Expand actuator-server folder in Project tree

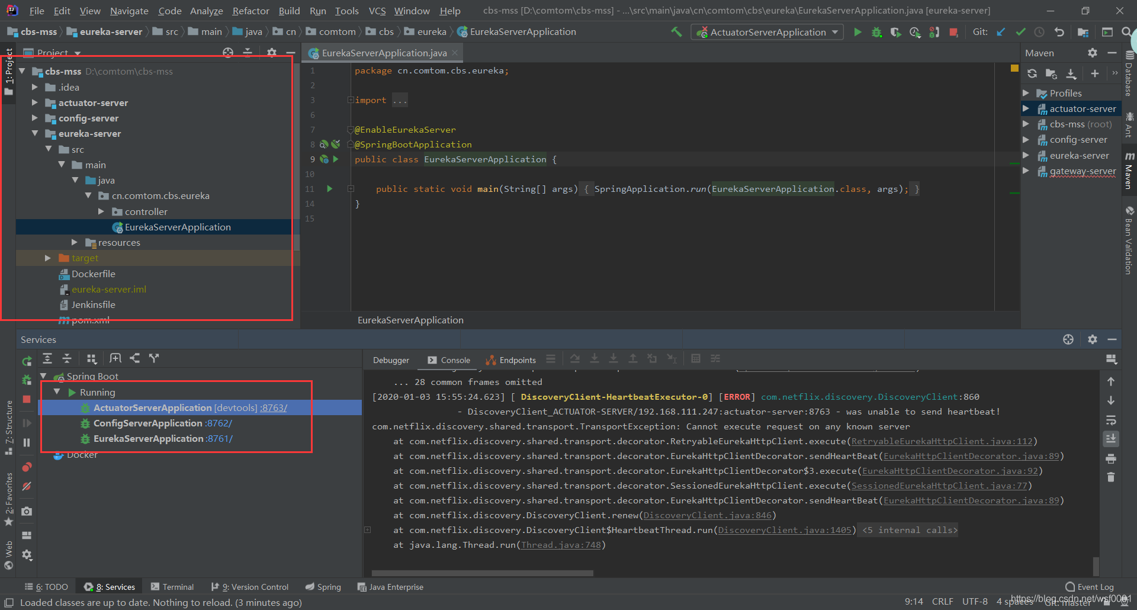(35, 102)
